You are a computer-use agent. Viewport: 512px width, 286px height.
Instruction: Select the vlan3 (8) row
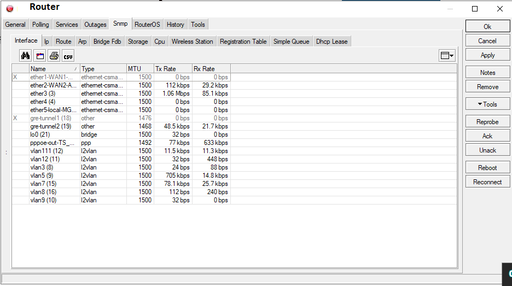(x=121, y=167)
